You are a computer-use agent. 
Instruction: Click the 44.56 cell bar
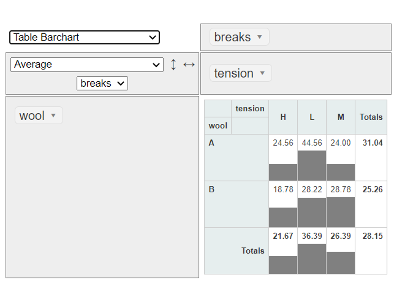(x=312, y=166)
